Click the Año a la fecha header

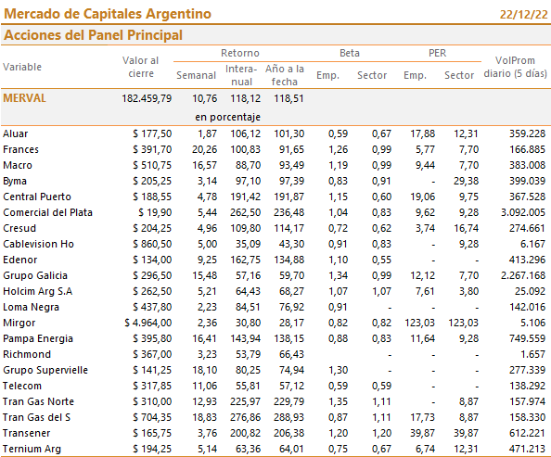pos(285,75)
